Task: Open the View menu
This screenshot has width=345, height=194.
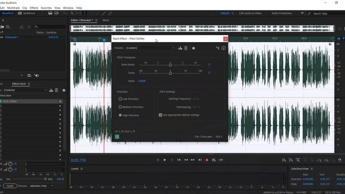Action: [x=57, y=8]
